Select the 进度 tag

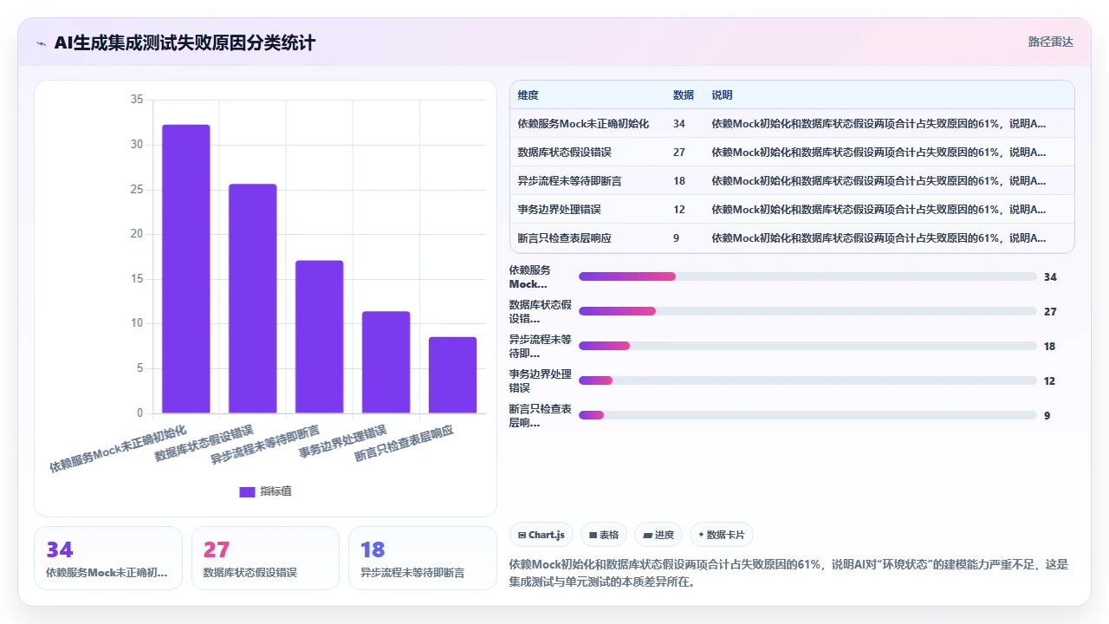click(x=658, y=535)
